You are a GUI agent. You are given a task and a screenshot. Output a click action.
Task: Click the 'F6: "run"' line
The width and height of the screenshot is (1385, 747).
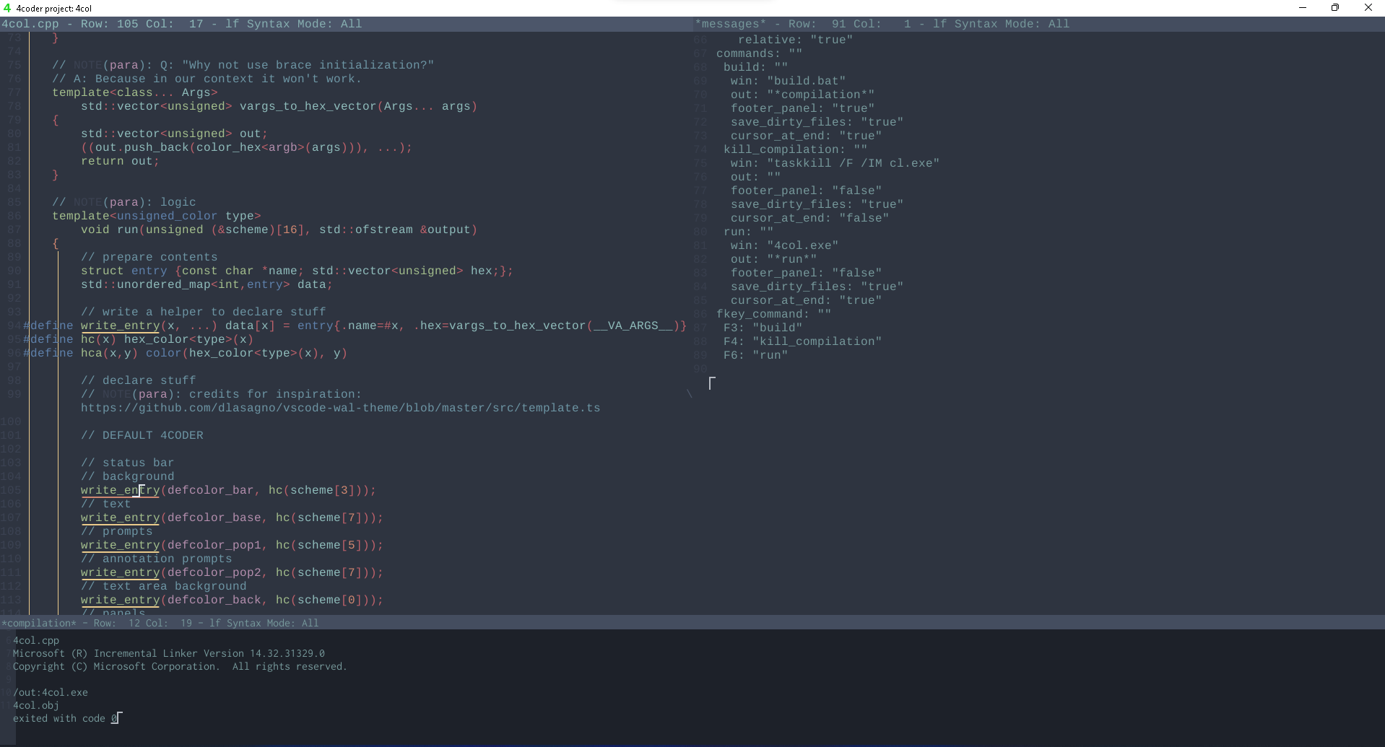pyautogui.click(x=755, y=355)
